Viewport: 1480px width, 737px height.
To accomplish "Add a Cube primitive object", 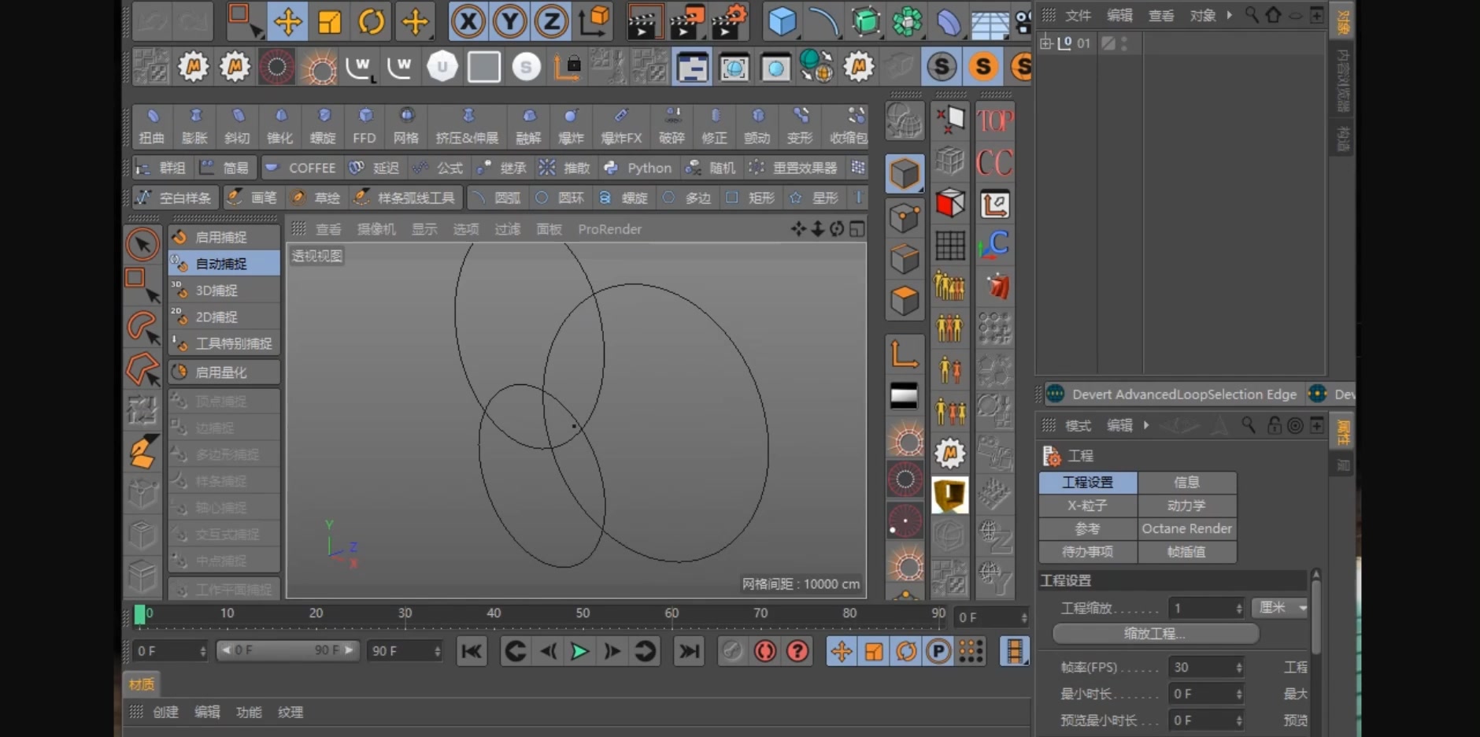I will point(782,21).
